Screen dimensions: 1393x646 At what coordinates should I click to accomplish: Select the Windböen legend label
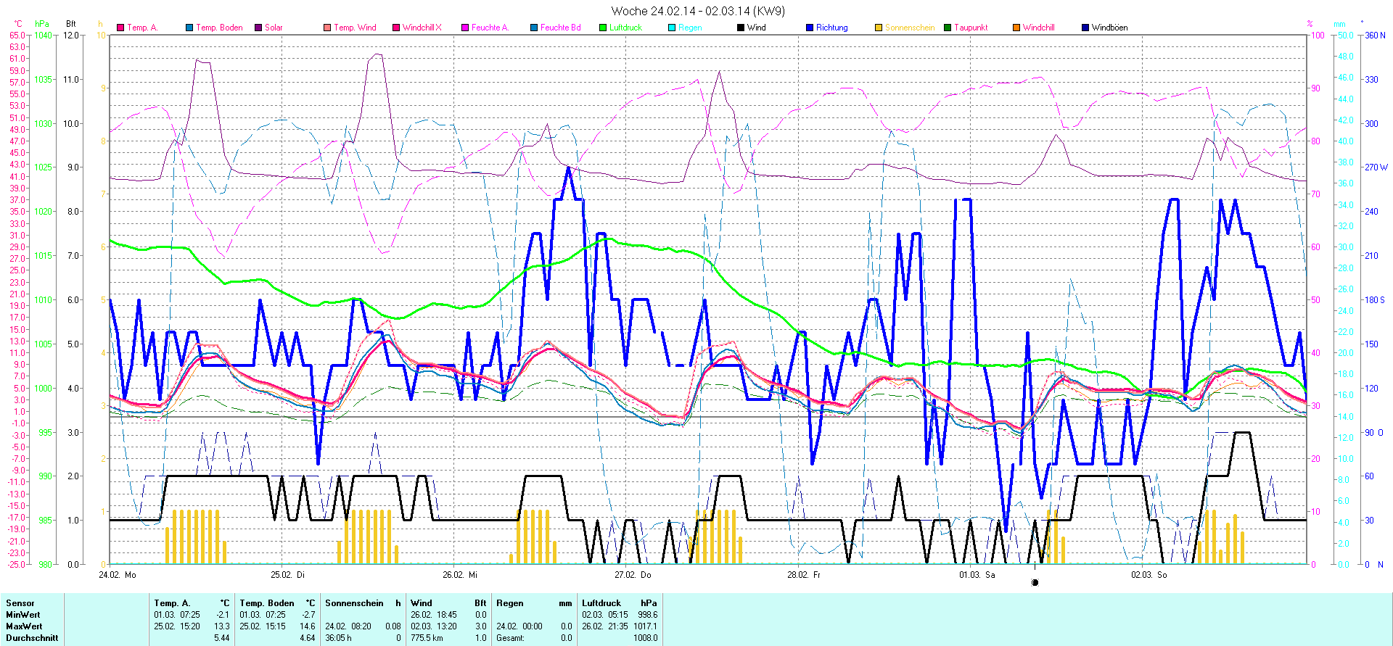tap(1109, 28)
